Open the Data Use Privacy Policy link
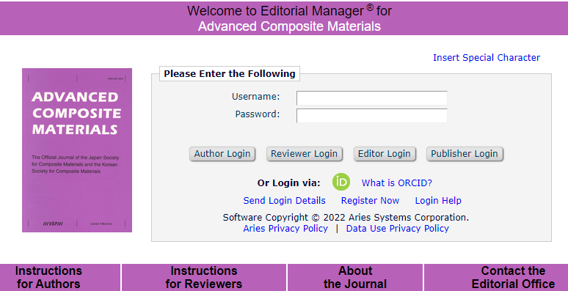Viewport: 568px width, 291px height. pyautogui.click(x=398, y=229)
